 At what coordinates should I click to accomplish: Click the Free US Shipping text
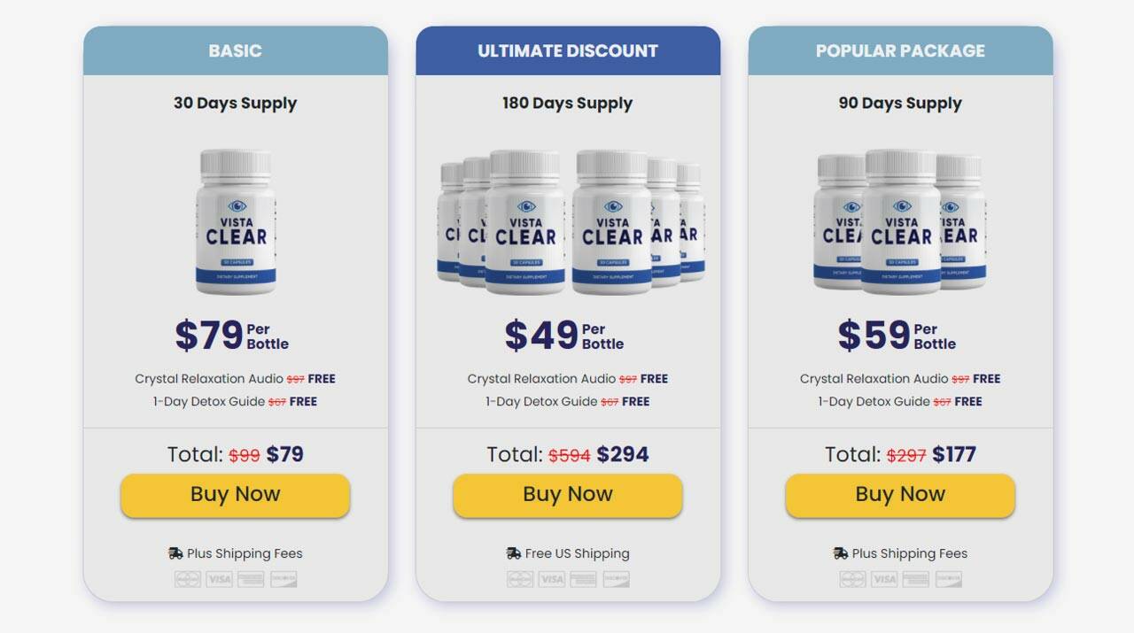(x=577, y=553)
